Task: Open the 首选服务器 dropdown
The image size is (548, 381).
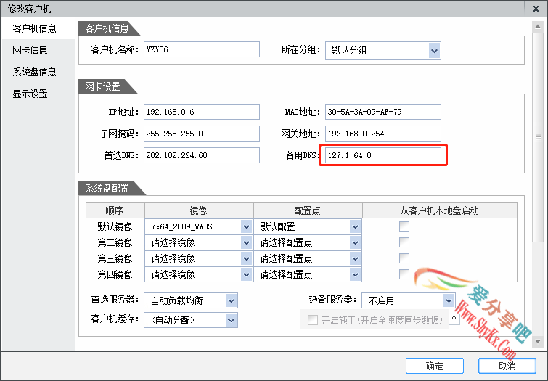Action: tap(191, 300)
